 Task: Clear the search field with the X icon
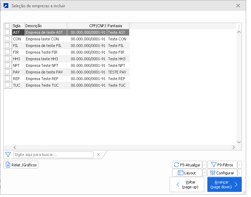coord(99,155)
